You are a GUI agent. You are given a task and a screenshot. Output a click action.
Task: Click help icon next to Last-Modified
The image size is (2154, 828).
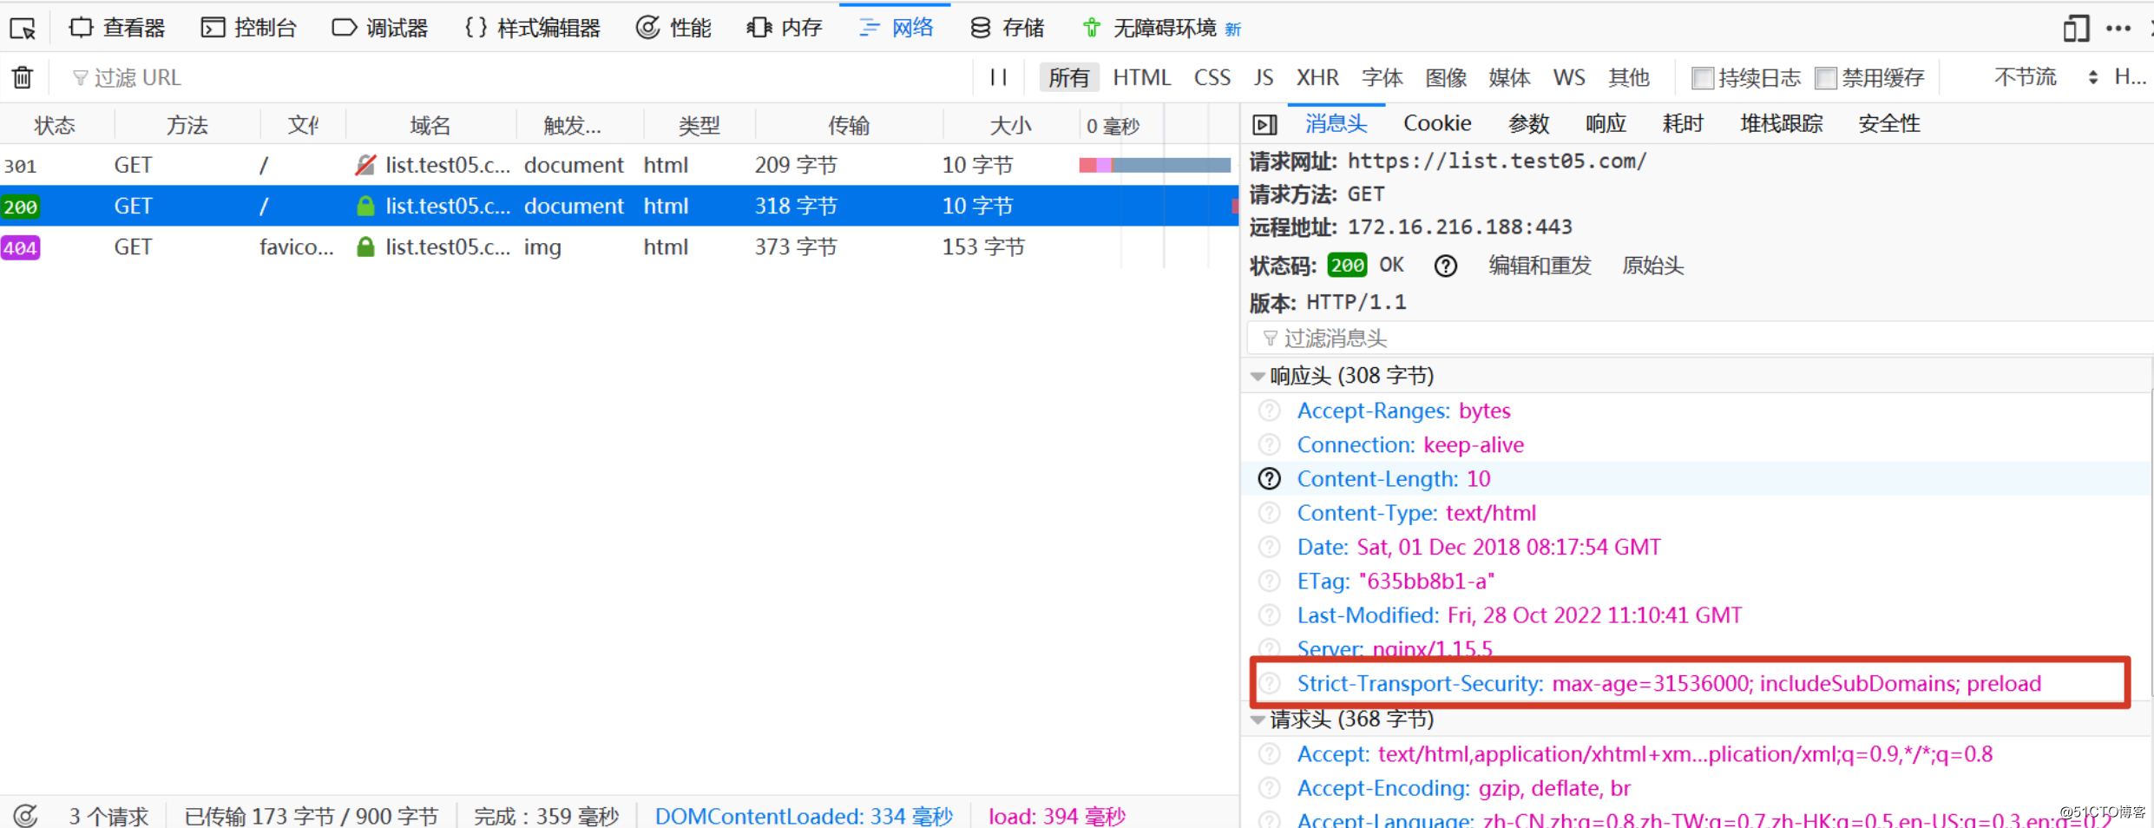(x=1270, y=615)
